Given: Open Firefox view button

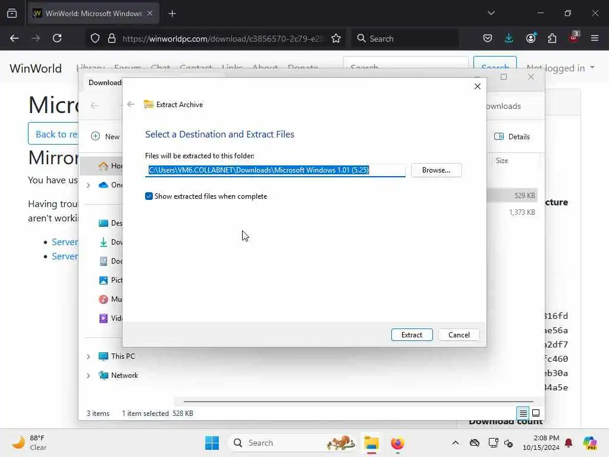Looking at the screenshot, I should (x=12, y=13).
